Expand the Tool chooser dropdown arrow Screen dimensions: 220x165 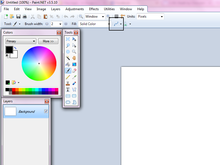(20, 24)
